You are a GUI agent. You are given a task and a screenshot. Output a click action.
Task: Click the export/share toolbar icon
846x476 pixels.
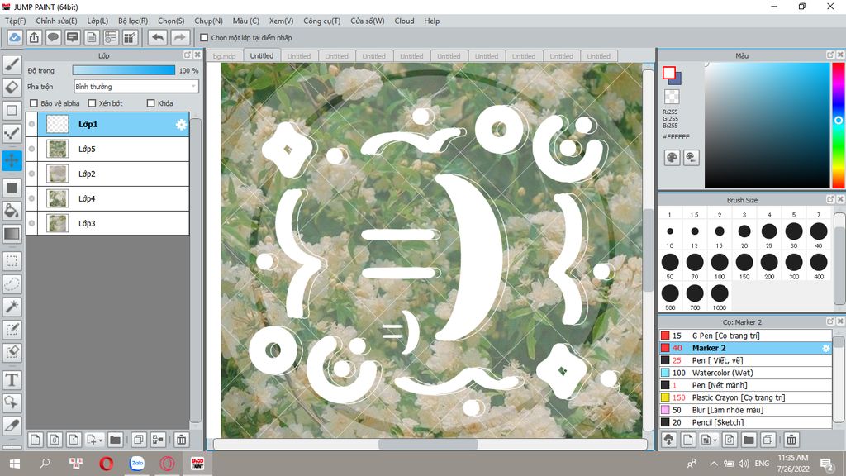tap(34, 37)
